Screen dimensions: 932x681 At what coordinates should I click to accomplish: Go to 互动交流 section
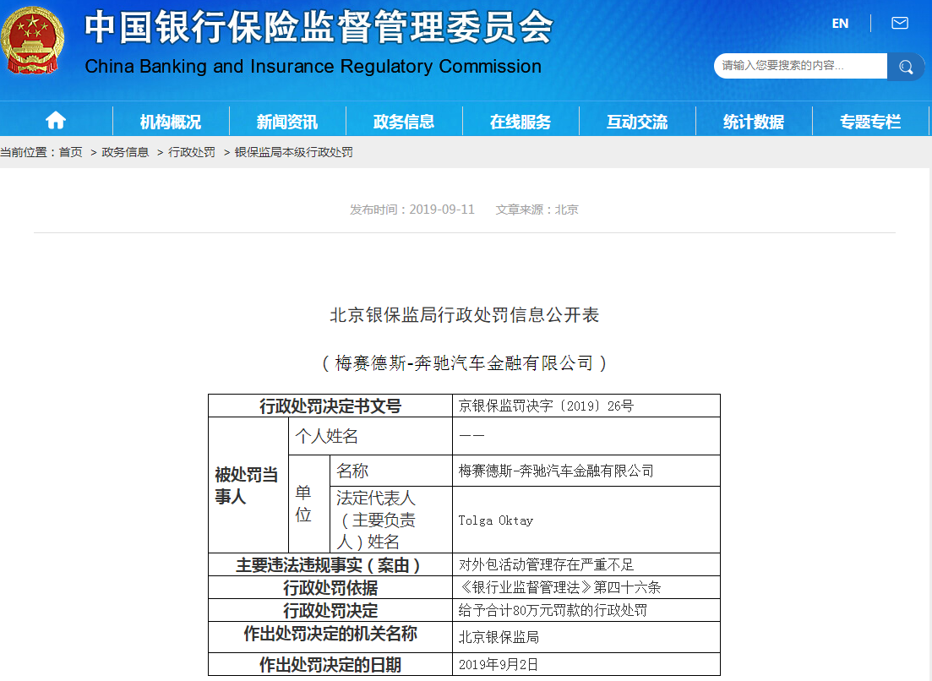point(637,122)
